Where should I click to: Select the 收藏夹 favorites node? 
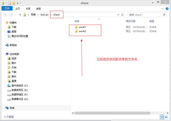point(11,23)
